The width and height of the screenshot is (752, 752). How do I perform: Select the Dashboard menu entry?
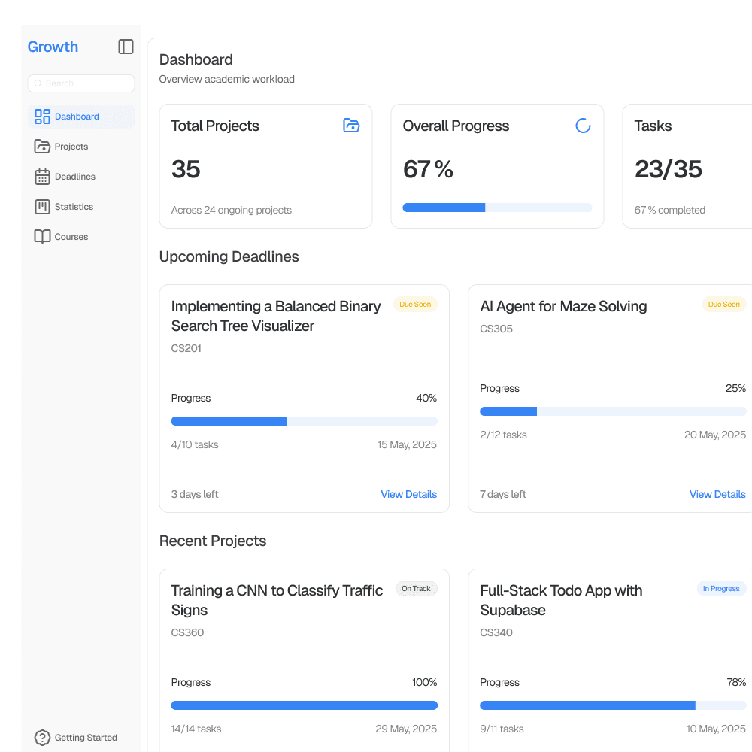[77, 117]
